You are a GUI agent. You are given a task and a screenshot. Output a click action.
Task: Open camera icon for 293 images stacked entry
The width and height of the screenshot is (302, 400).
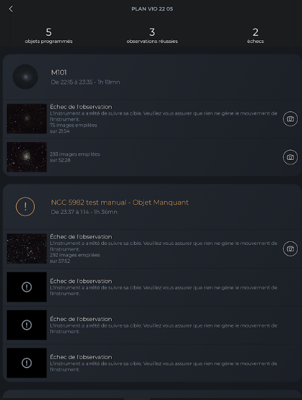click(290, 157)
